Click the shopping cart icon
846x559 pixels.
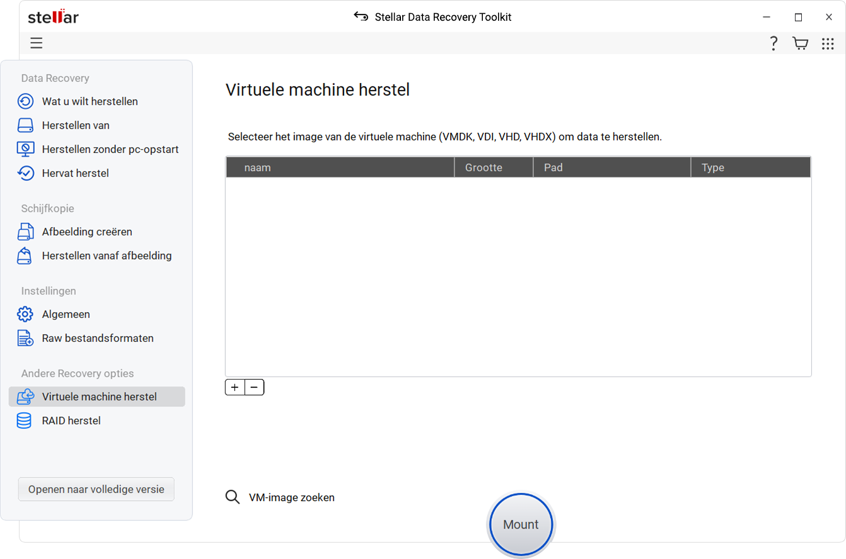800,43
